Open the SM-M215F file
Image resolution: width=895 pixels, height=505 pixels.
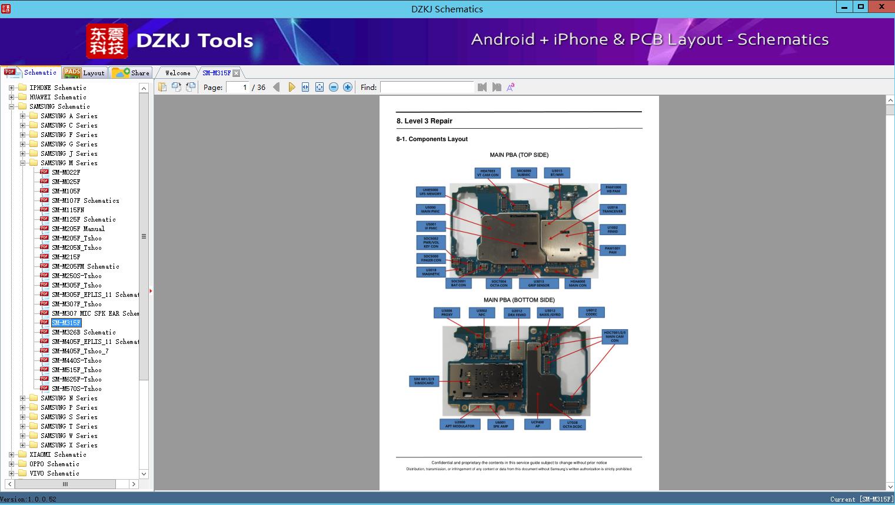[x=66, y=257]
